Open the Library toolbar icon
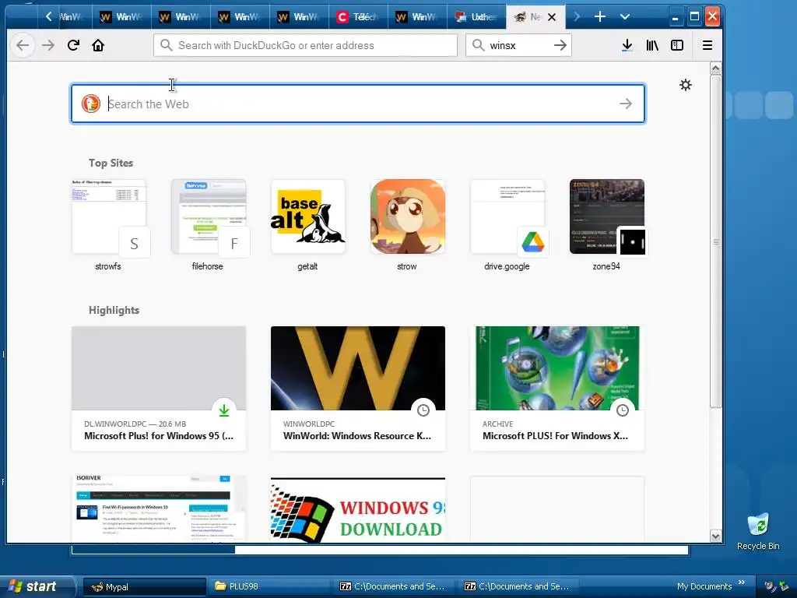The image size is (797, 598). pos(652,45)
